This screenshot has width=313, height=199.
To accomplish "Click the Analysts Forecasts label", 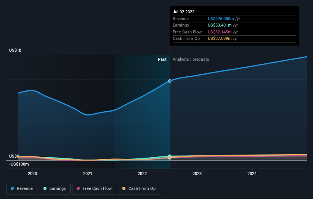I will [191, 60].
